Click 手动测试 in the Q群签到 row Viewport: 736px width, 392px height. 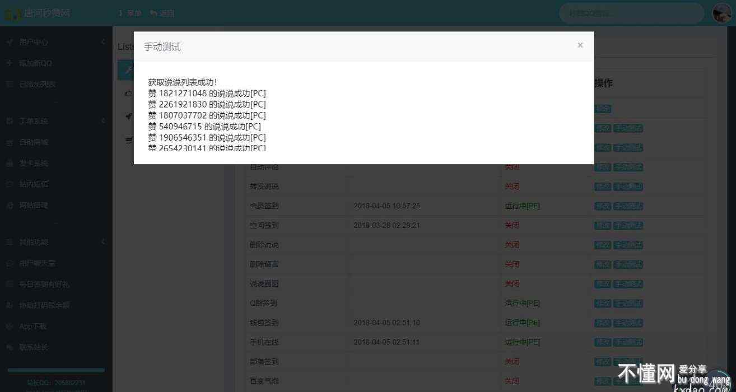click(x=628, y=304)
